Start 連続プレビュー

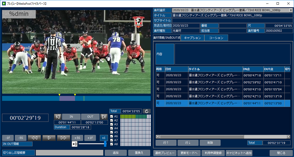[165, 153]
